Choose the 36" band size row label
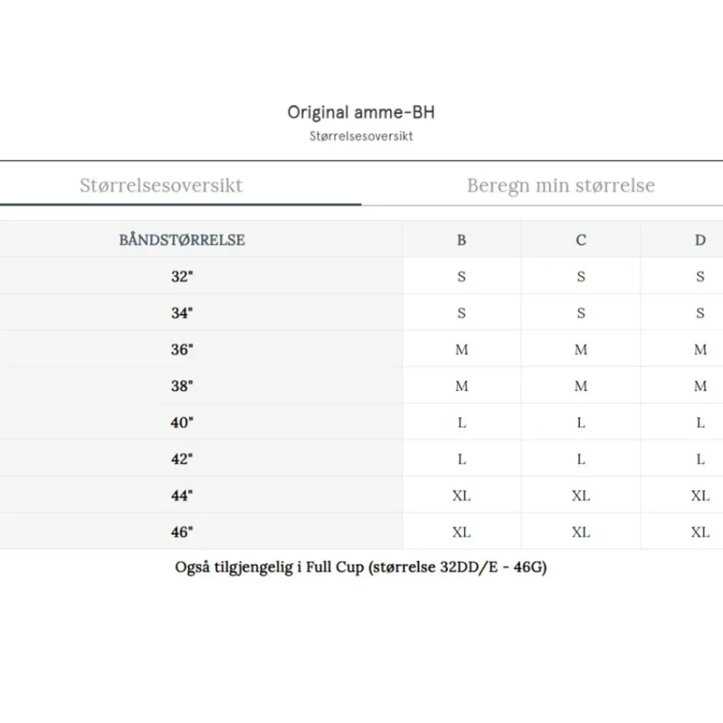The width and height of the screenshot is (723, 723). (x=182, y=350)
